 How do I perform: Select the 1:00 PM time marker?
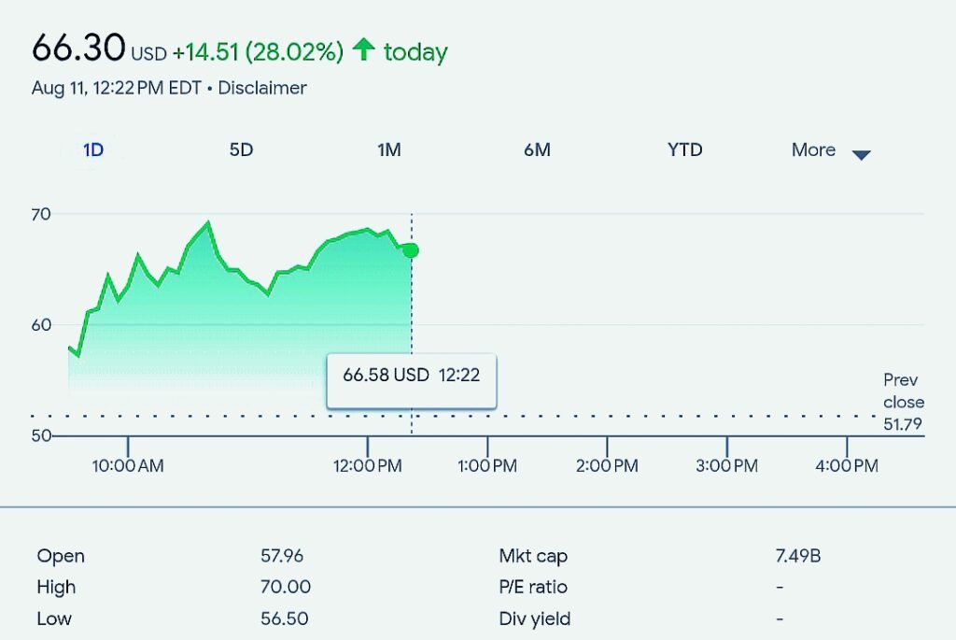pyautogui.click(x=487, y=466)
